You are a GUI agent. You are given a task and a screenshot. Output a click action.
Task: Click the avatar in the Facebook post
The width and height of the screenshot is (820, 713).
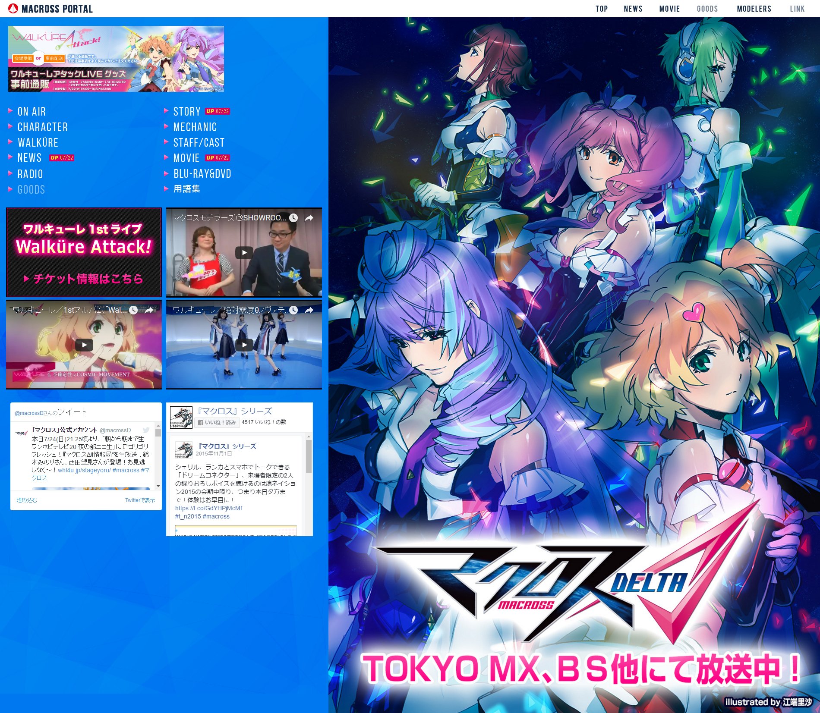point(183,449)
